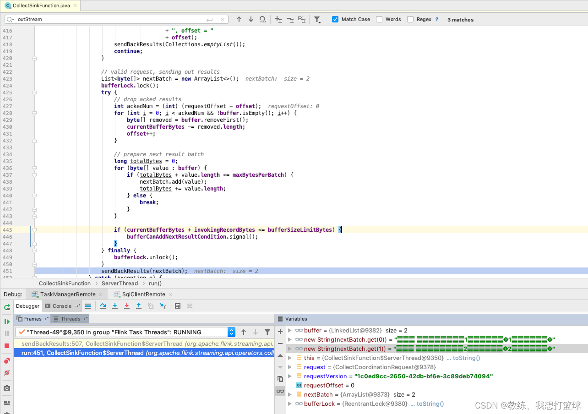This screenshot has height=414, width=588.
Task: Filter frames with funnel icon
Action: coord(267,332)
